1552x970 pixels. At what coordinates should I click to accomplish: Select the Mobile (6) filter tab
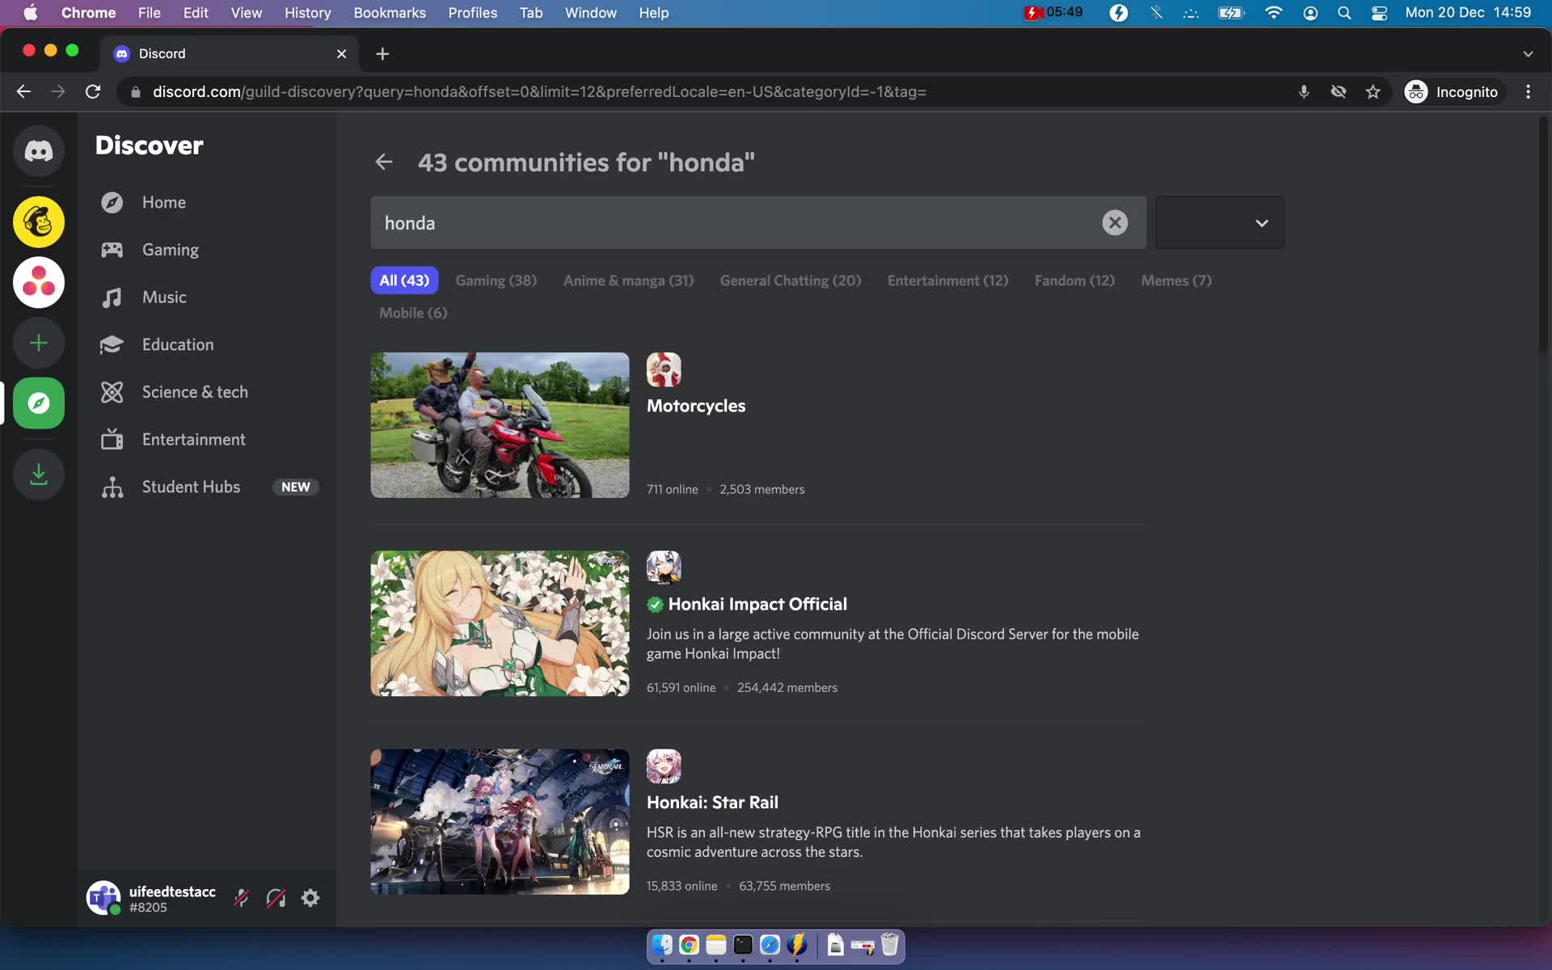click(x=413, y=313)
